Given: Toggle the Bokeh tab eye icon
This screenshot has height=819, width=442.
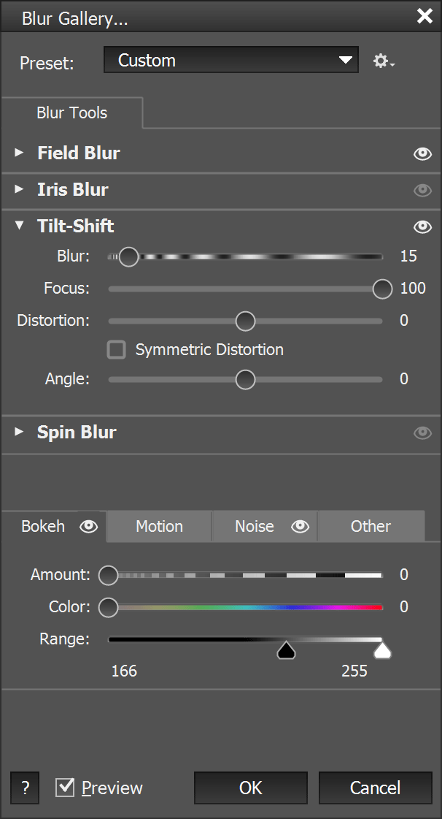Looking at the screenshot, I should click(89, 526).
